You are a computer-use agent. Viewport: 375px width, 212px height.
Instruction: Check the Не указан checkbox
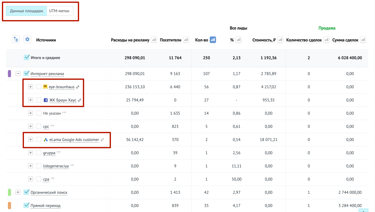pos(38,113)
